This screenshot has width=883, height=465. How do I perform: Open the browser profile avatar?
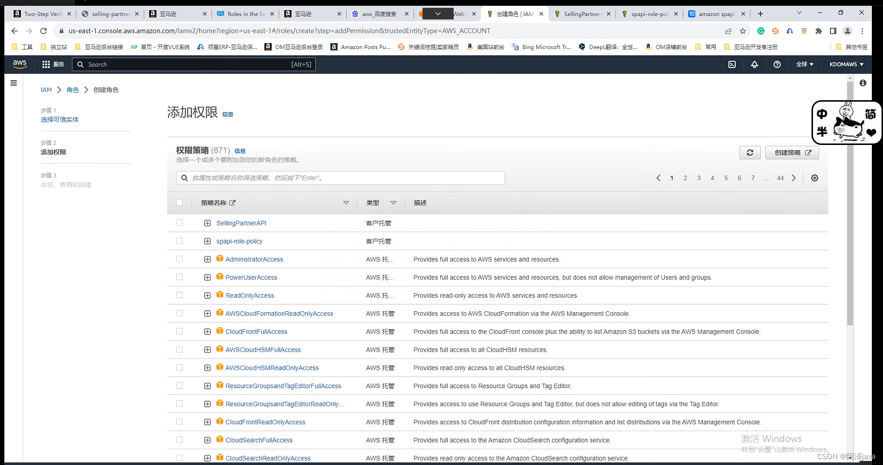point(848,31)
